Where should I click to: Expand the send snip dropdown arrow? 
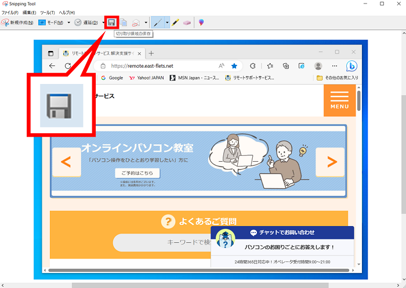click(x=146, y=23)
